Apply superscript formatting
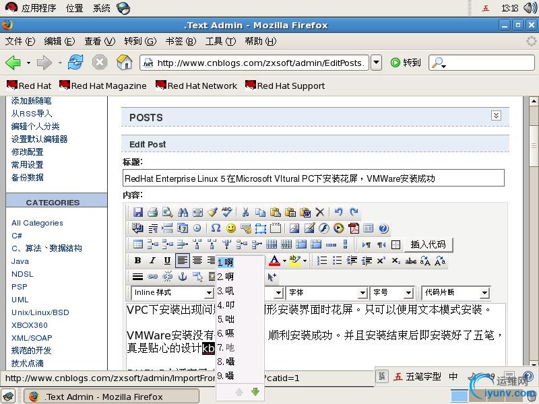This screenshot has height=404, width=539. point(381,261)
